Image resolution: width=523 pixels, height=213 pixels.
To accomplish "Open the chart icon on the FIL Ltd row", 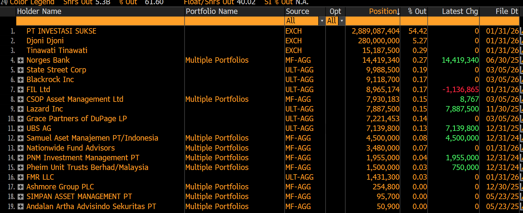I will (x=521, y=90).
